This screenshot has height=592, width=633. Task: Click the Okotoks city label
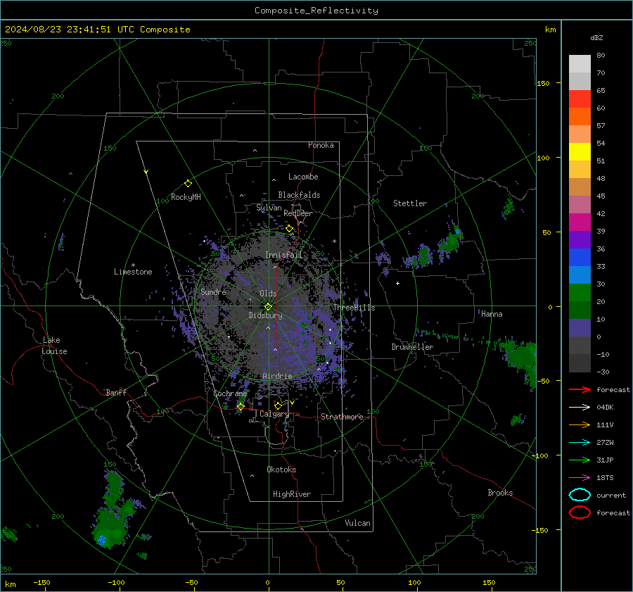pyautogui.click(x=281, y=470)
